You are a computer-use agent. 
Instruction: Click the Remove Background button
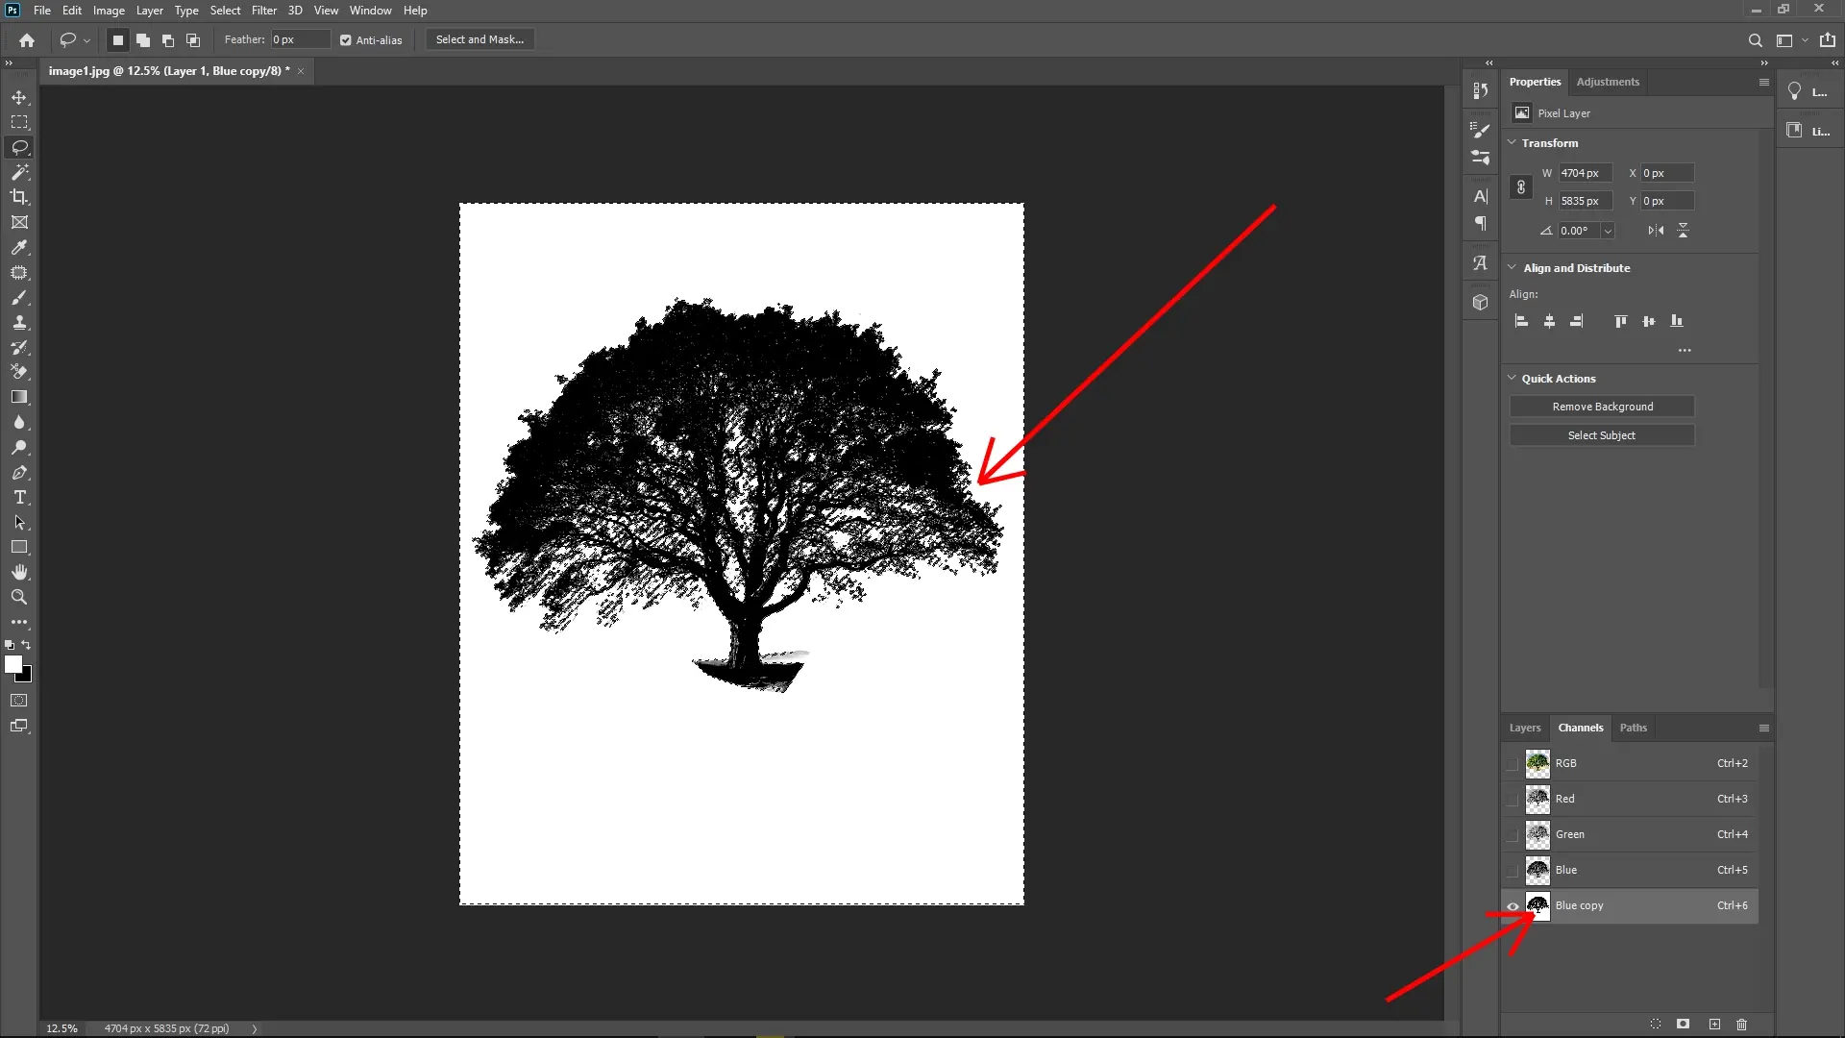coord(1602,406)
